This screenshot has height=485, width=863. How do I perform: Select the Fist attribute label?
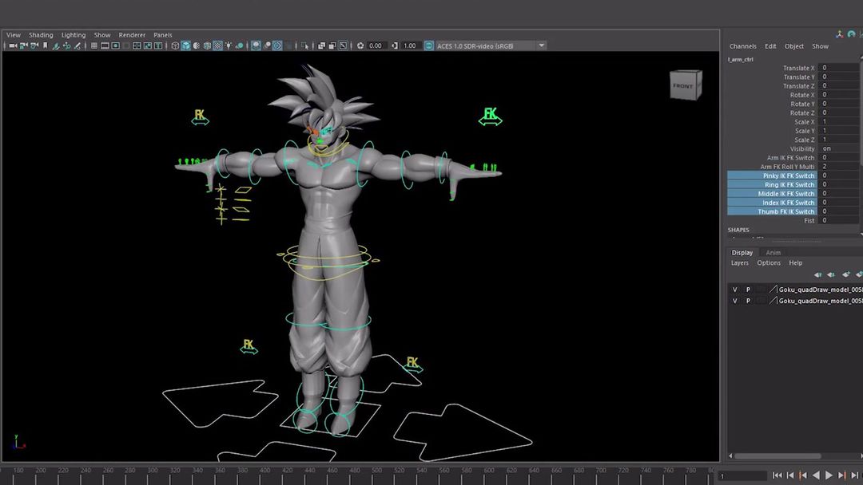pyautogui.click(x=809, y=221)
